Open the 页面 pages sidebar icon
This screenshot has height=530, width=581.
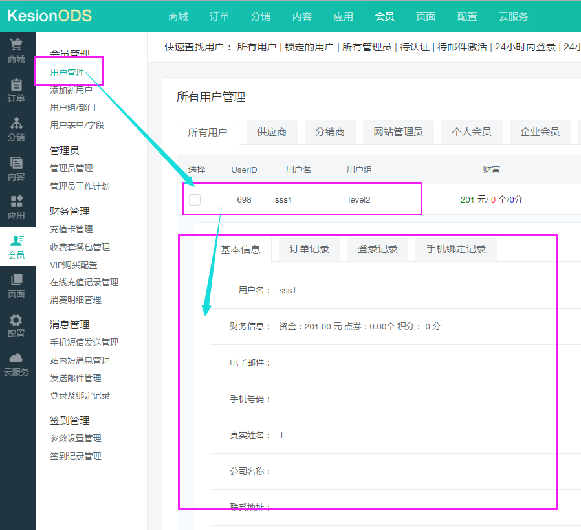[x=16, y=281]
